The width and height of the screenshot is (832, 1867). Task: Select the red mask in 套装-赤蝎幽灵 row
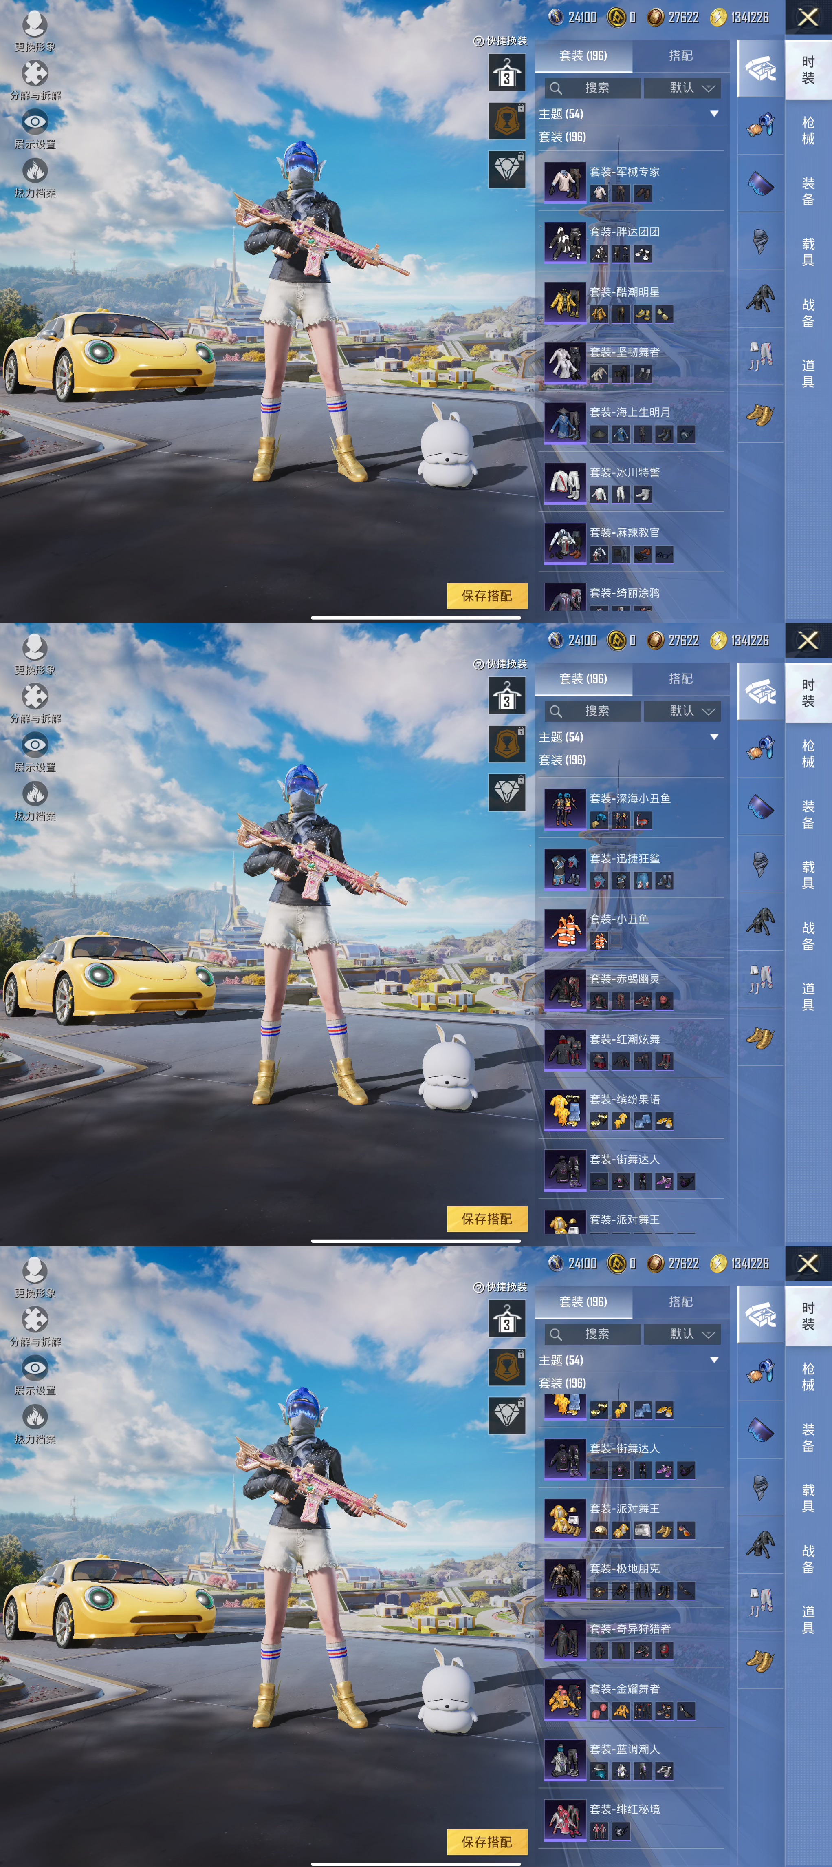(x=664, y=1001)
